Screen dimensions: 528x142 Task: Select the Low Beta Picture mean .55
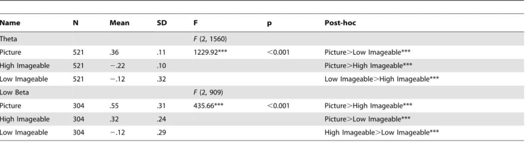[x=113, y=106]
